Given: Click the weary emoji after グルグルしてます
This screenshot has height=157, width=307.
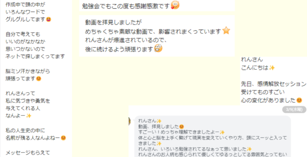Looking at the screenshot, I should [x=49, y=19].
